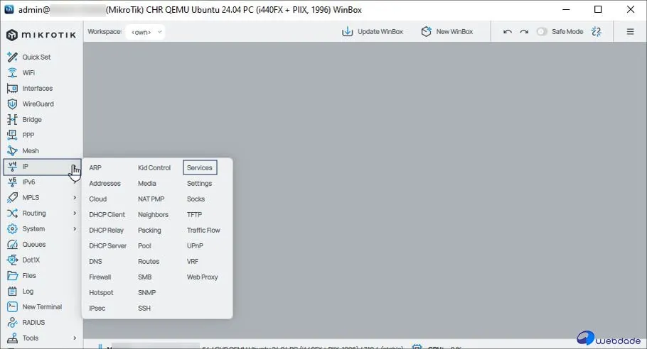The image size is (647, 349).
Task: Toggle the Safe Mode switch
Action: coord(542,32)
